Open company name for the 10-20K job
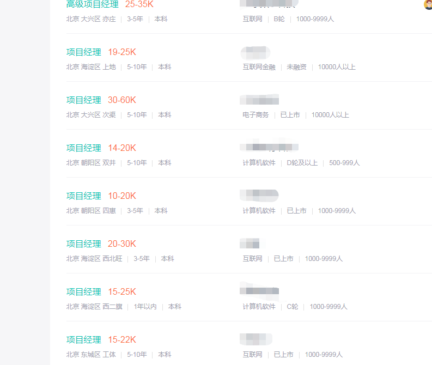This screenshot has height=365, width=432. pyautogui.click(x=259, y=195)
